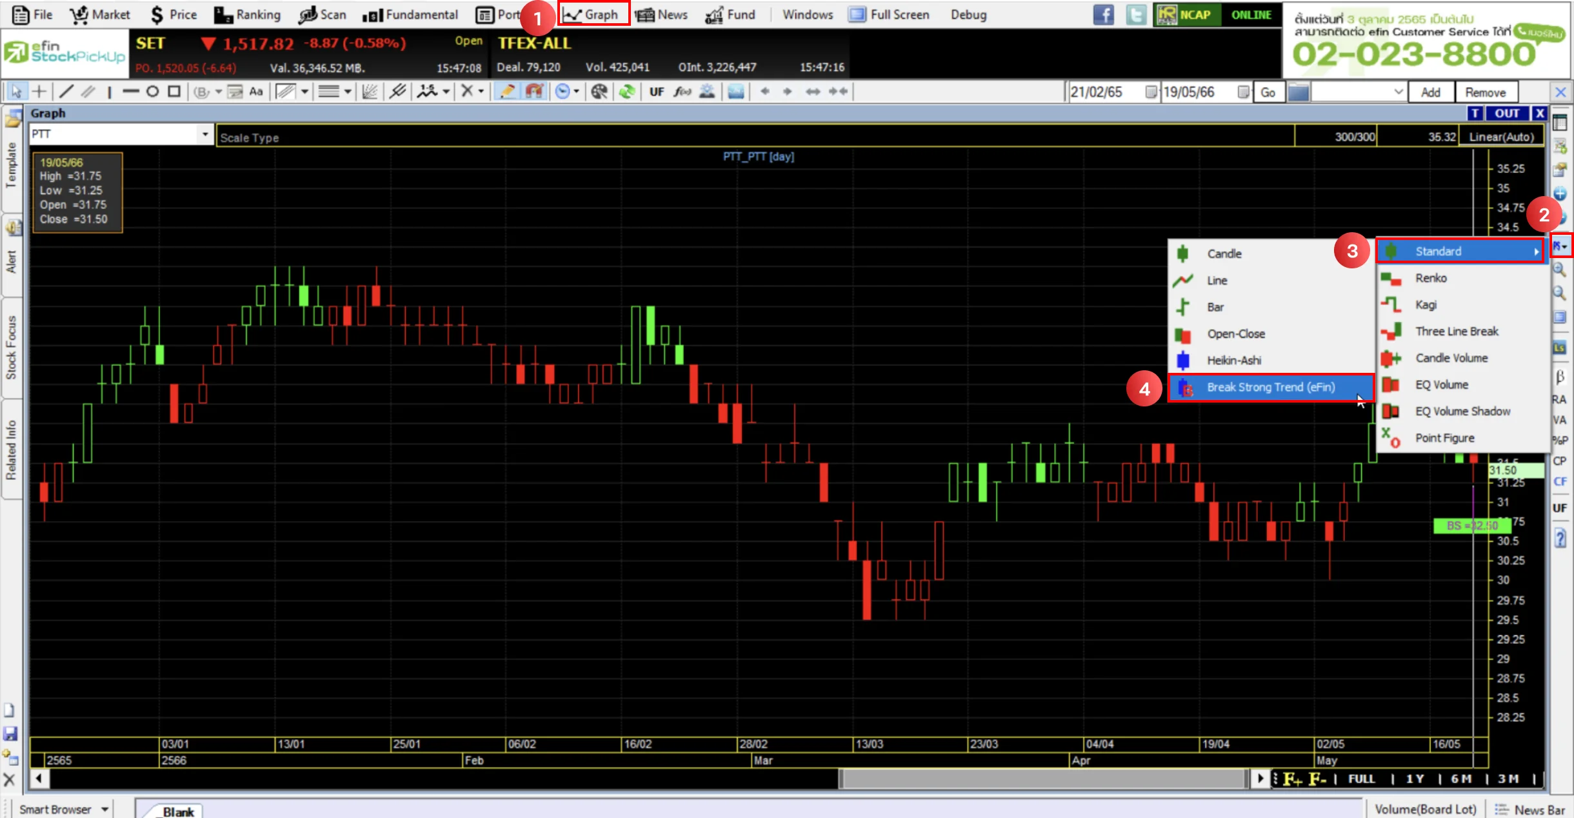Toggle the beta option in right sidebar
This screenshot has width=1574, height=818.
coord(1560,377)
